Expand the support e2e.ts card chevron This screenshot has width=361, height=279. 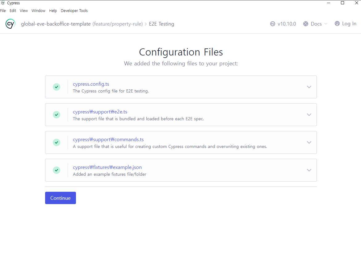[309, 115]
